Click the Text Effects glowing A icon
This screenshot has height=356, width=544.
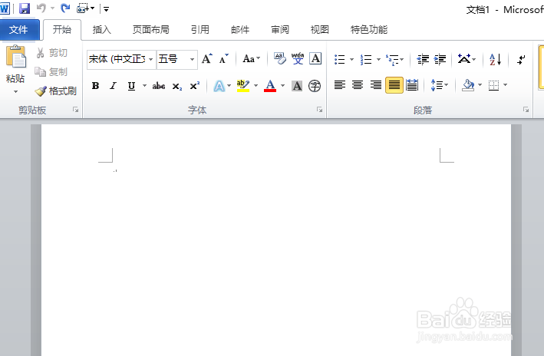coord(219,86)
